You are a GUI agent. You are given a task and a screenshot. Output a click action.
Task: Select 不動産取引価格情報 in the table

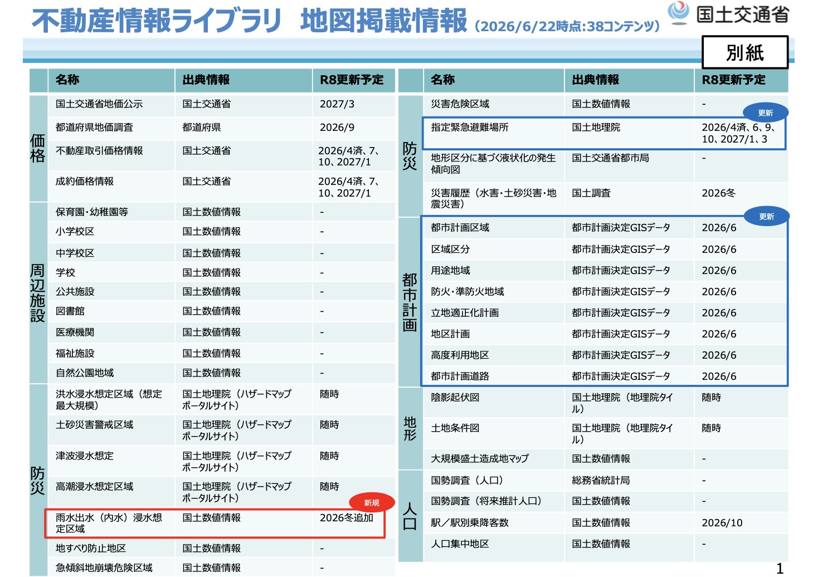[99, 151]
